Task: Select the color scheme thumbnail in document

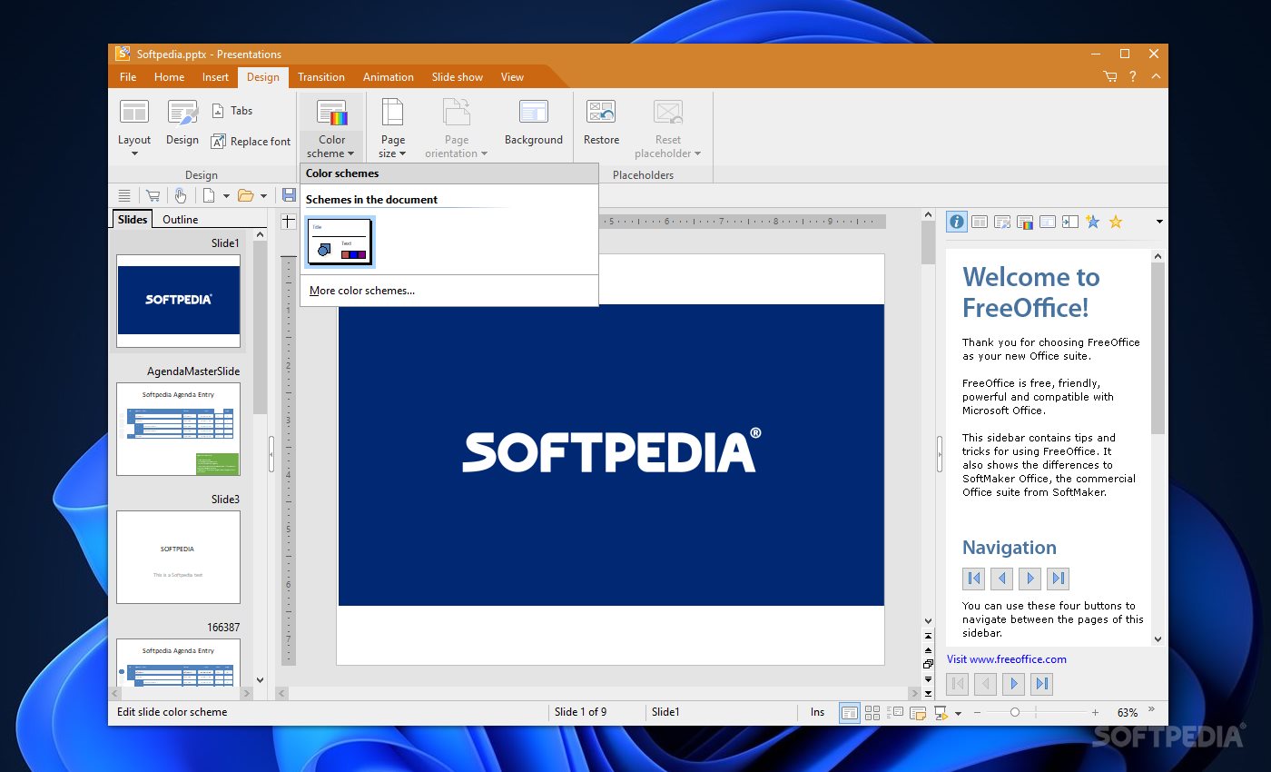Action: [x=340, y=242]
